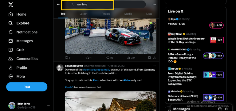Open Edwin Boyette's profile avatar
This screenshot has width=236, height=111.
[x=60, y=67]
